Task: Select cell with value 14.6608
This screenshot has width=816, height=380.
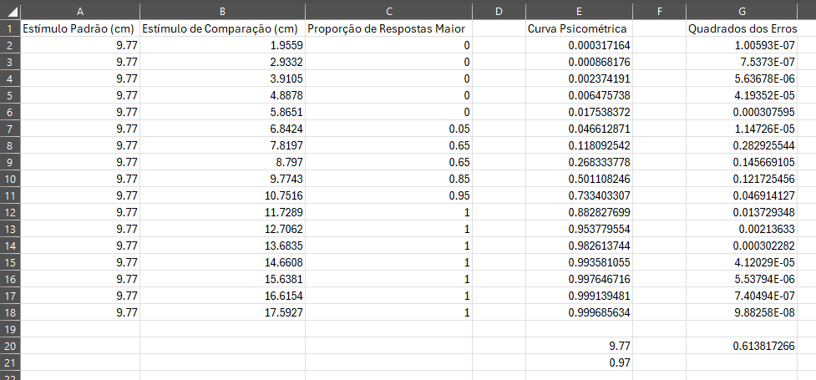Action: coord(222,262)
